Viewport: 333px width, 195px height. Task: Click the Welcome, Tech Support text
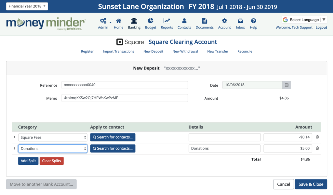(x=294, y=27)
